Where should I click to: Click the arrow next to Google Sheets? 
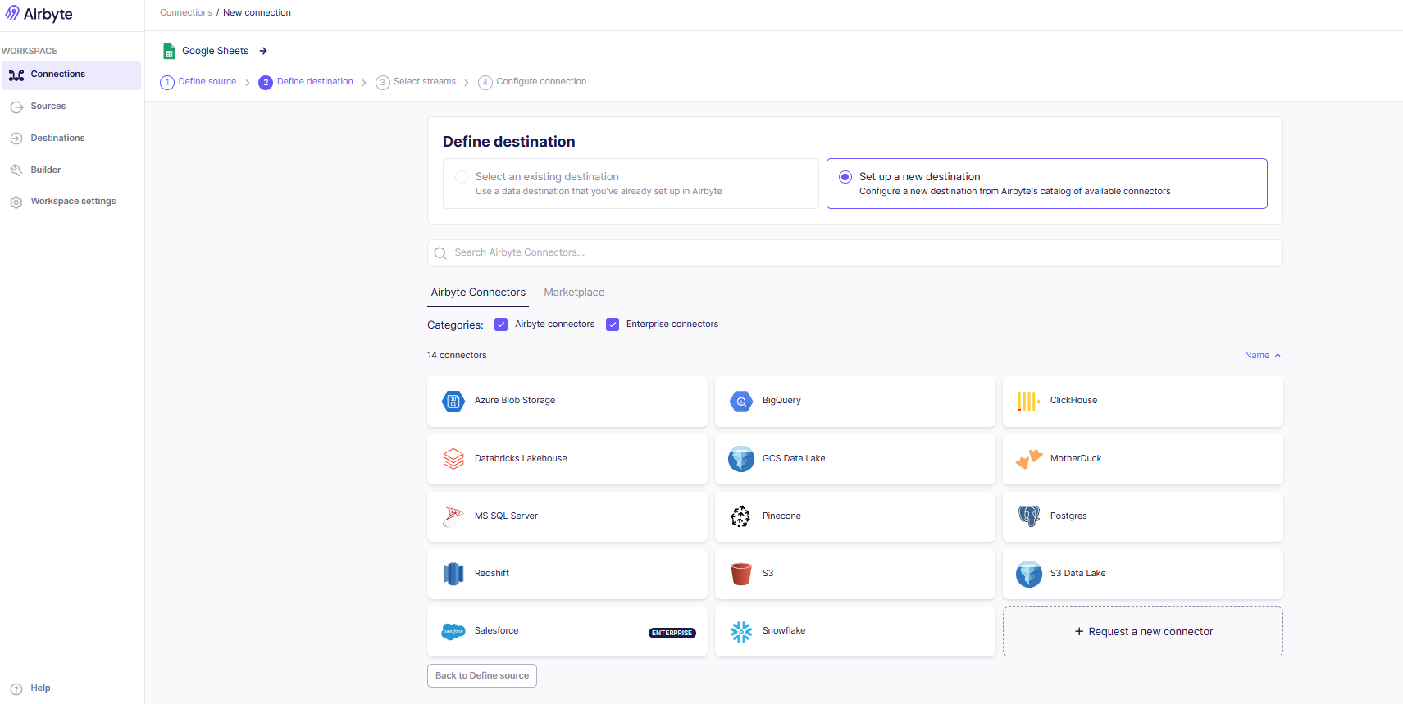tap(263, 51)
